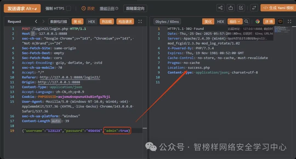Click the Content-Type: application/json request header

click(52, 87)
